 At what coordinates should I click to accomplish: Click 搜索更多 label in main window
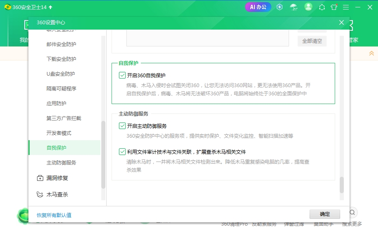tap(352, 224)
